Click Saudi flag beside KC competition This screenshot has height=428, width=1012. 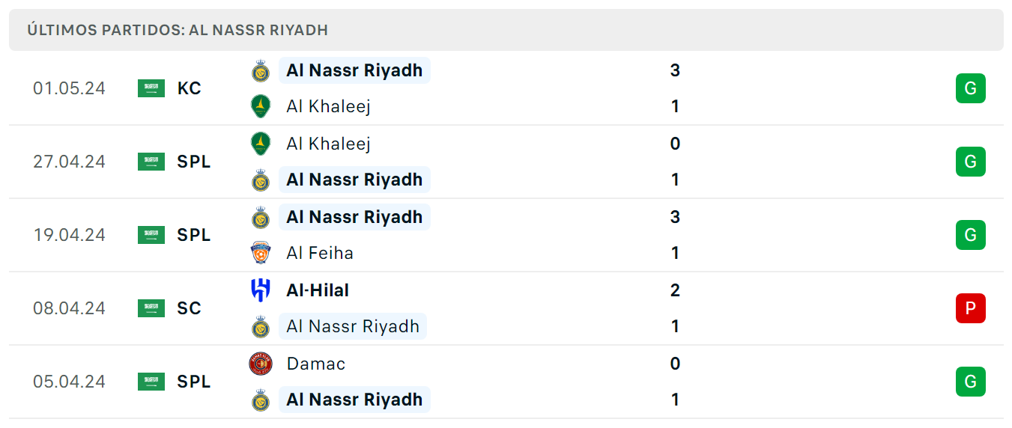151,88
